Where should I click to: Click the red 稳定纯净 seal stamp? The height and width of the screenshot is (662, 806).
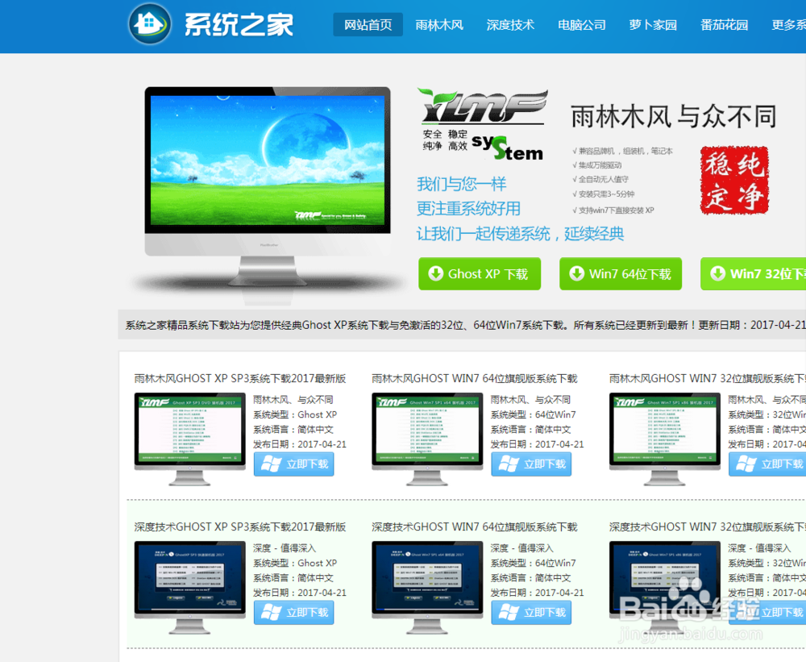734,180
